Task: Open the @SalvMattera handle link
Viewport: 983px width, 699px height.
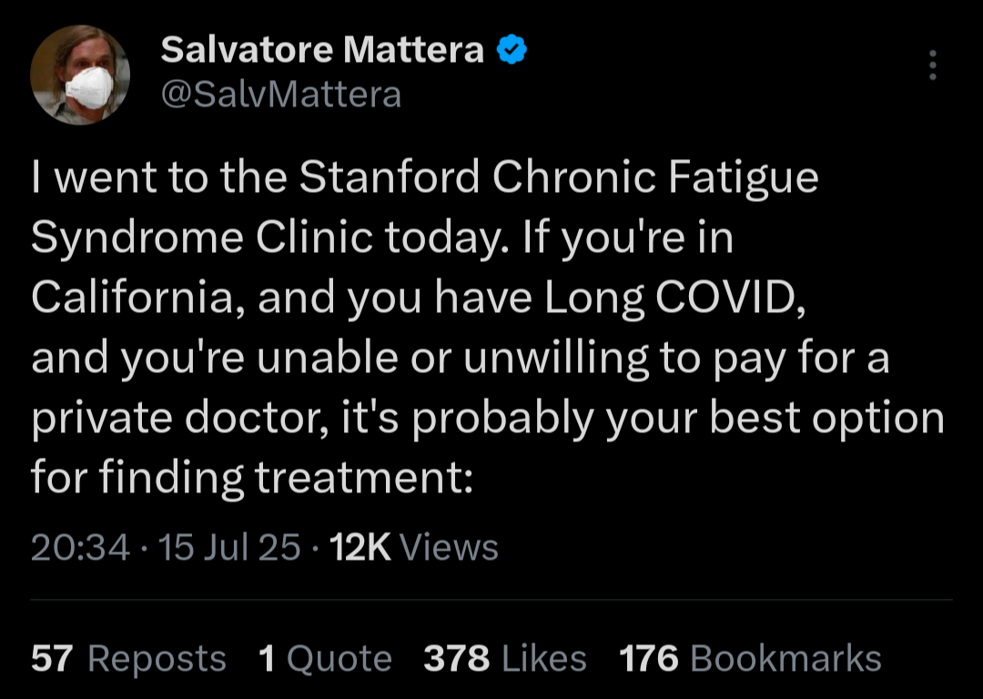Action: point(280,94)
